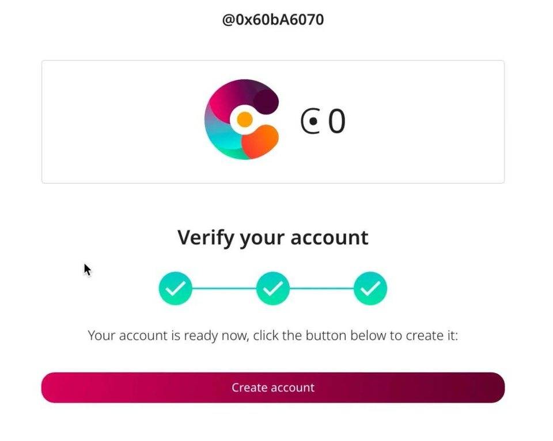Screen dimensions: 553x441
Task: Click the progress line between first and second steps
Action: click(224, 289)
